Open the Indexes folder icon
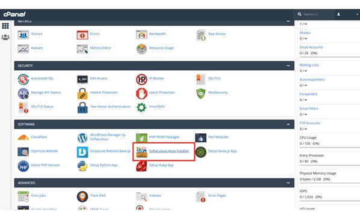 point(141,196)
